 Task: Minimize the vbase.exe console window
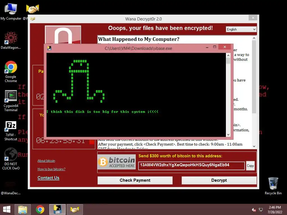coord(207,47)
